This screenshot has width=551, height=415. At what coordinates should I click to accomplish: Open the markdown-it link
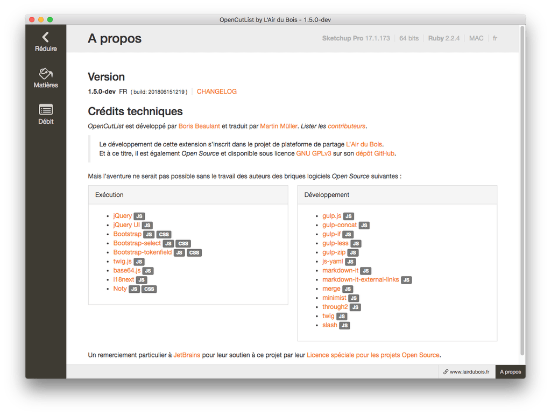[x=340, y=271]
